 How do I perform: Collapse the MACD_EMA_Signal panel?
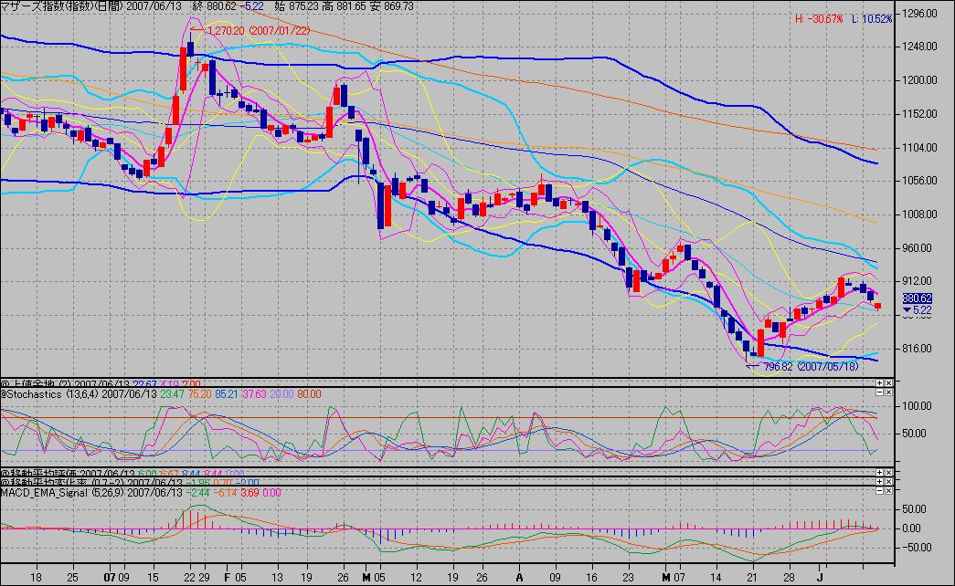(x=880, y=492)
